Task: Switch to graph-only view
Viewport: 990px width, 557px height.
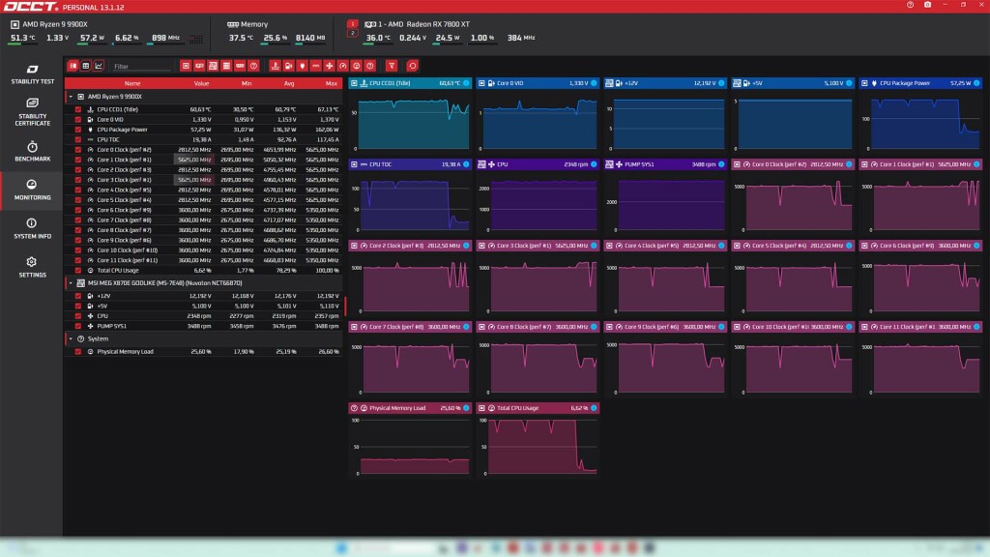Action: tap(99, 66)
